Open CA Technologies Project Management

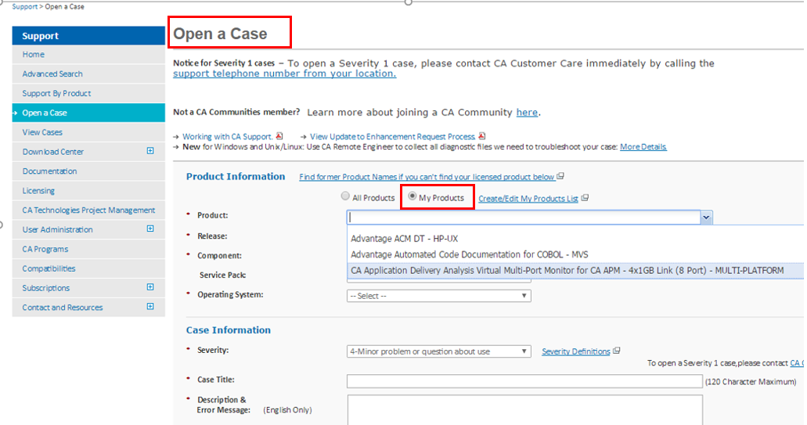pos(88,210)
